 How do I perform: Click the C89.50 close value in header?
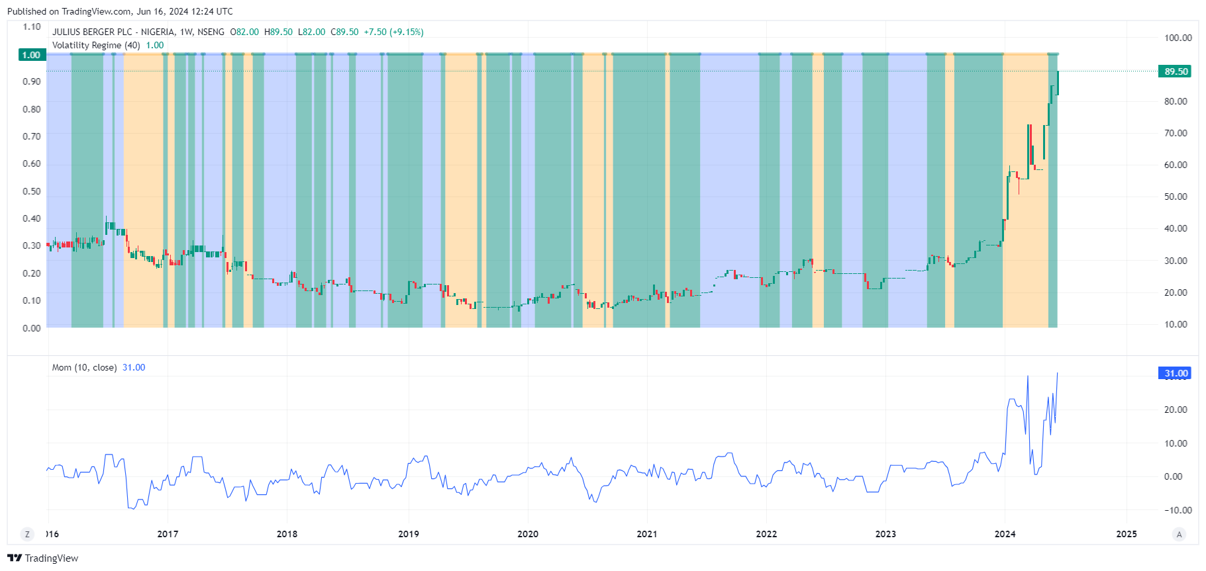click(x=344, y=32)
